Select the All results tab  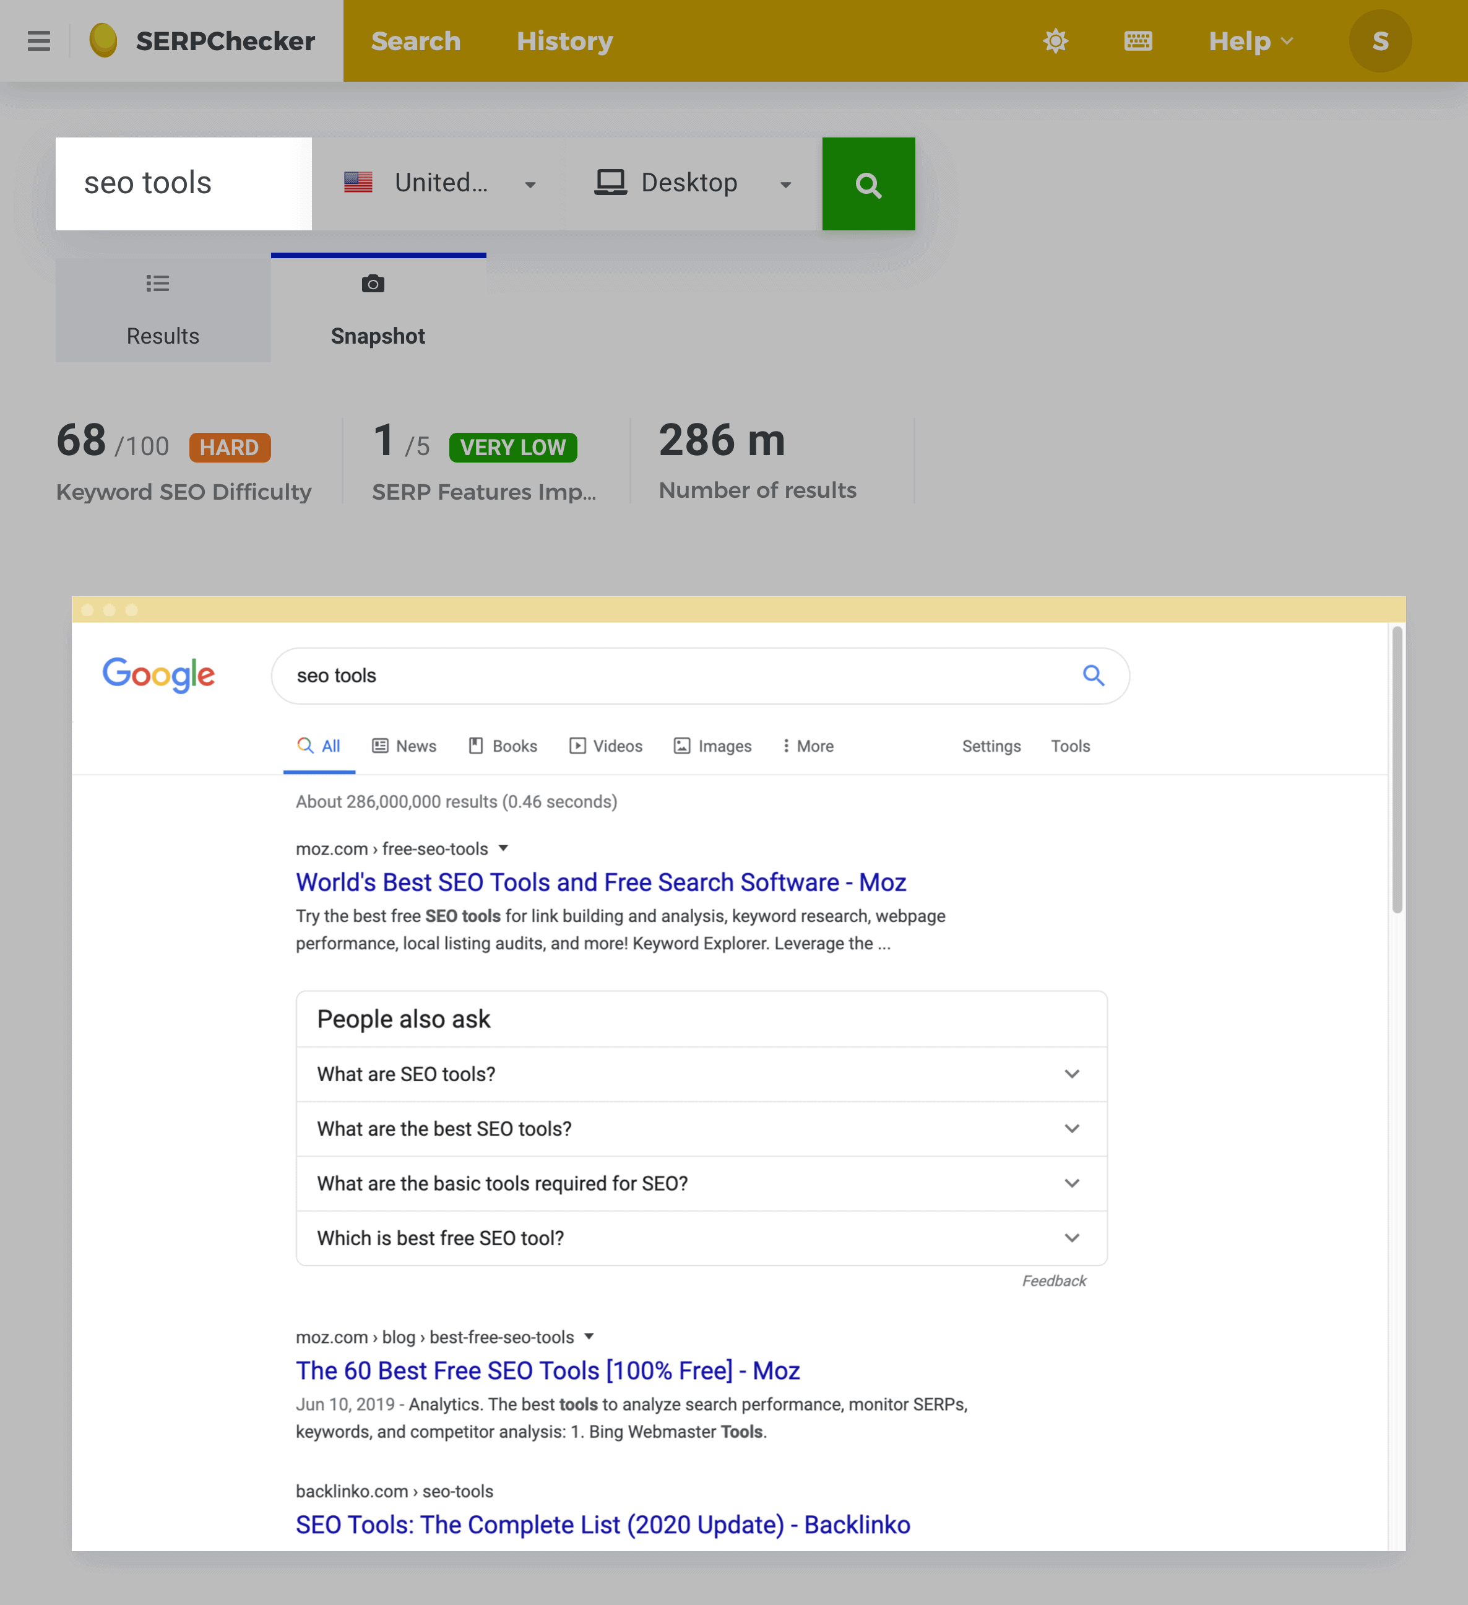coord(319,747)
